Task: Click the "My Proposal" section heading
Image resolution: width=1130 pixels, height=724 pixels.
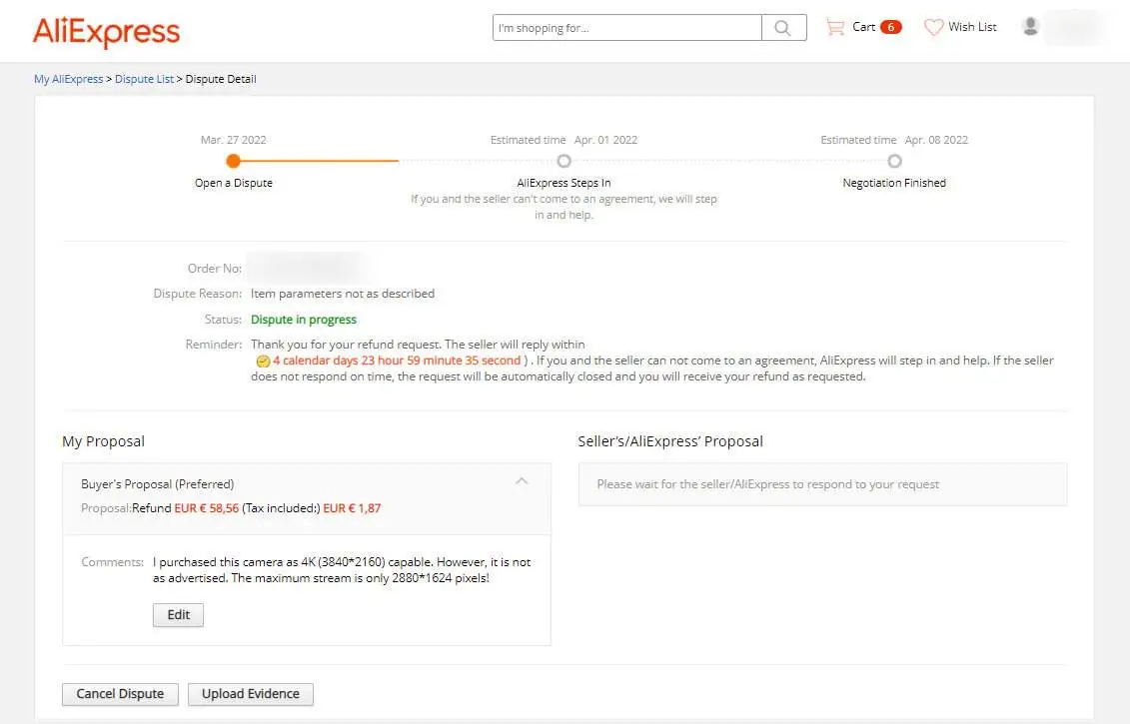Action: [x=103, y=440]
